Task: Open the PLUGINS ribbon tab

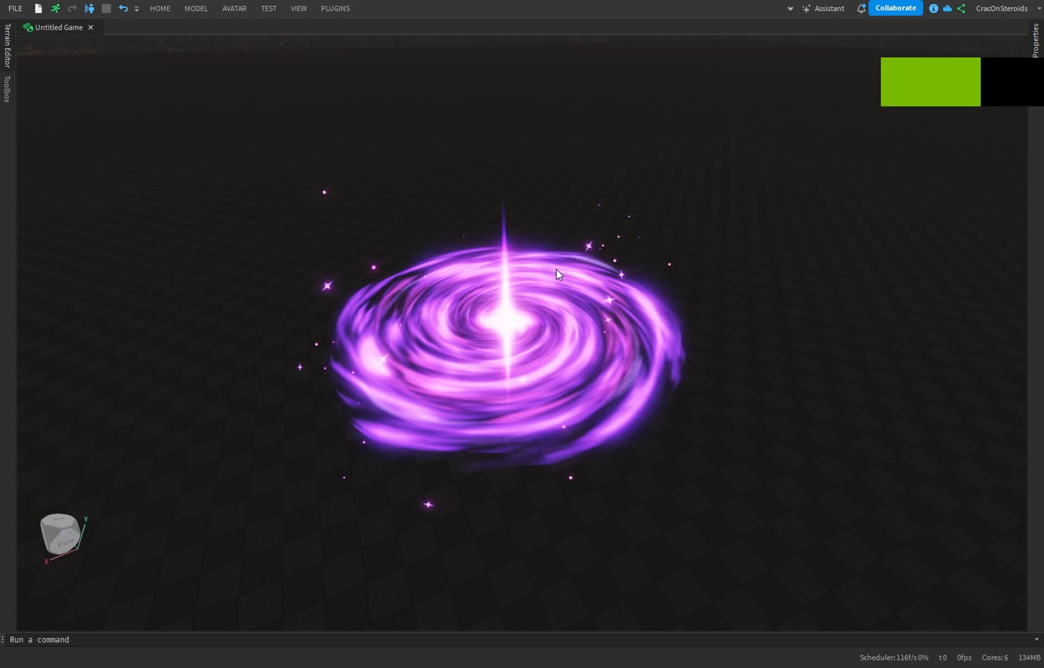Action: point(335,8)
